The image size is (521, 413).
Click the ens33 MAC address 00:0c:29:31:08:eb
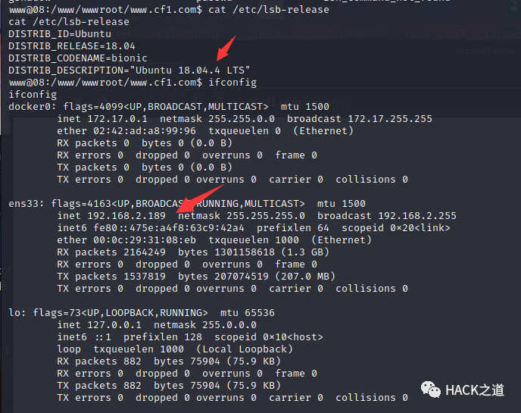(145, 240)
